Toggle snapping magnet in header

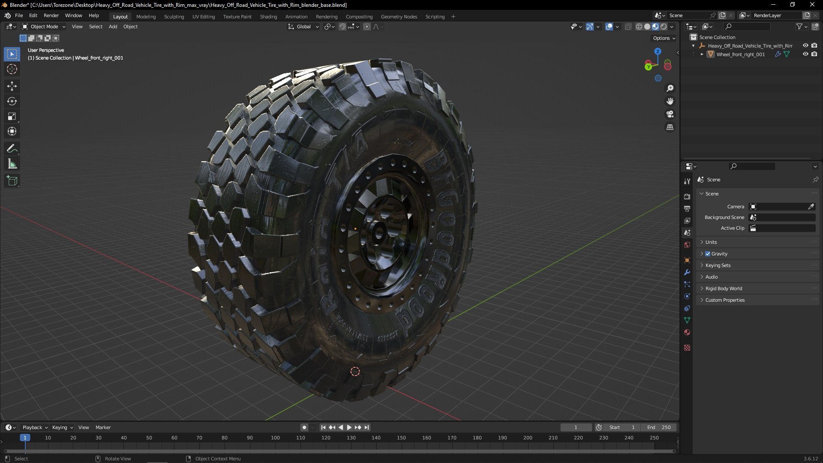pyautogui.click(x=342, y=27)
